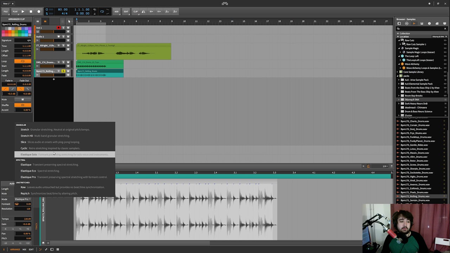Select the pointer tool in arranger
This screenshot has height=253, width=450.
(69, 21)
